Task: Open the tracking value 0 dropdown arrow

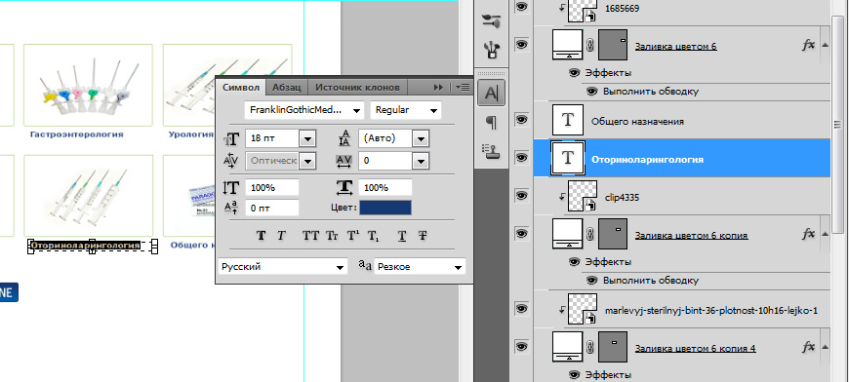Action: (x=421, y=161)
